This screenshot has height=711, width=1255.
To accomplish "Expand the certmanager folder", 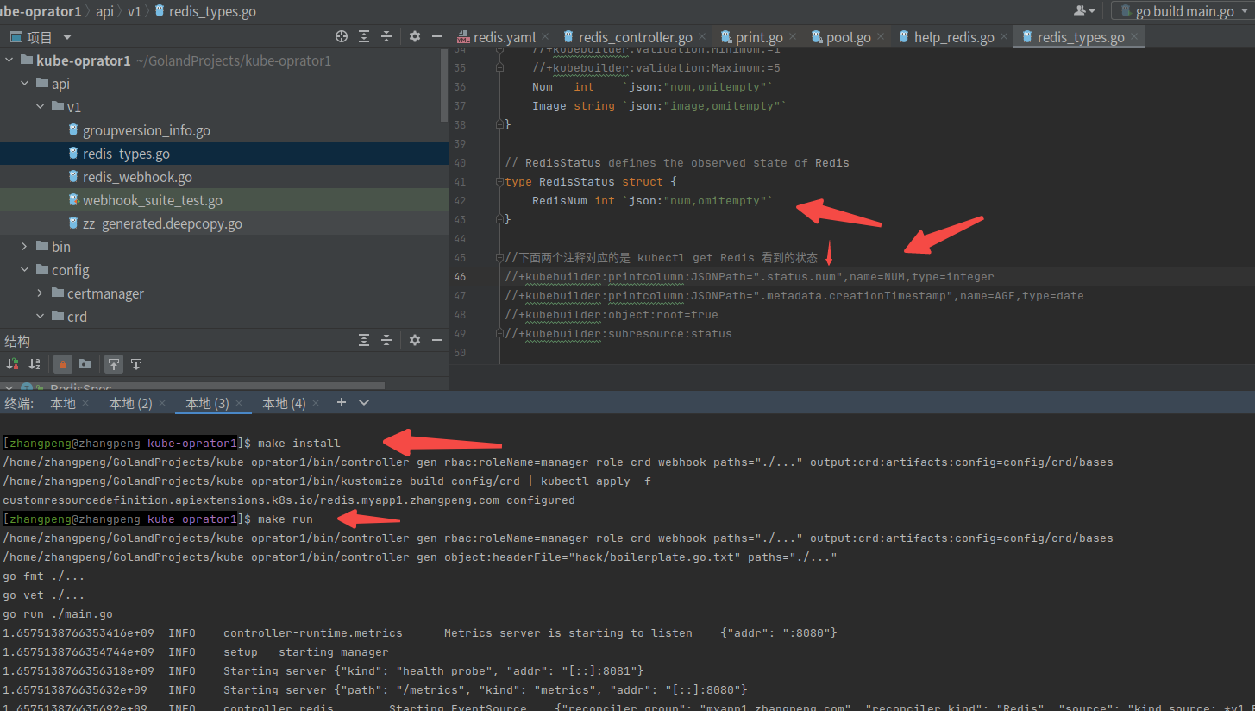I will pos(41,293).
